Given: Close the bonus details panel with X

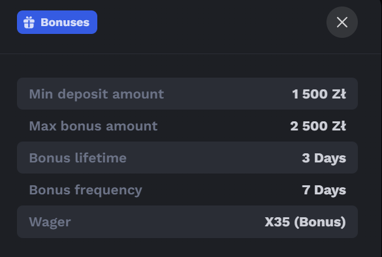Looking at the screenshot, I should tap(342, 22).
